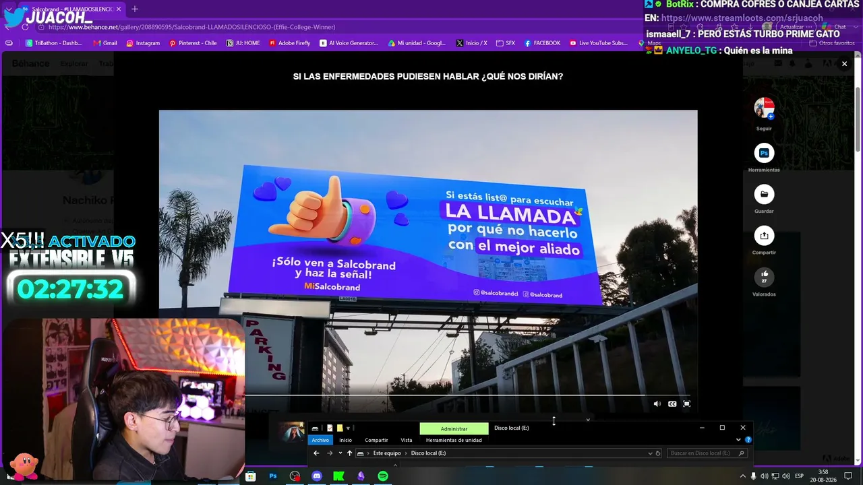Open microphone settings in system tray

[x=753, y=476]
